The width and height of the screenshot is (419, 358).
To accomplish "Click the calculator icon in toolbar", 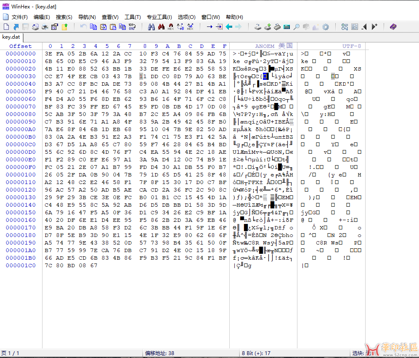I will (x=287, y=27).
